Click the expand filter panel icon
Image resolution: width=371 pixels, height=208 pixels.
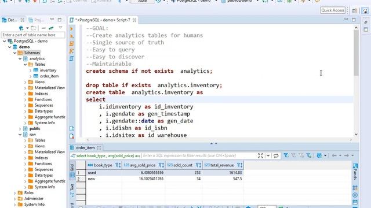(x=260, y=155)
